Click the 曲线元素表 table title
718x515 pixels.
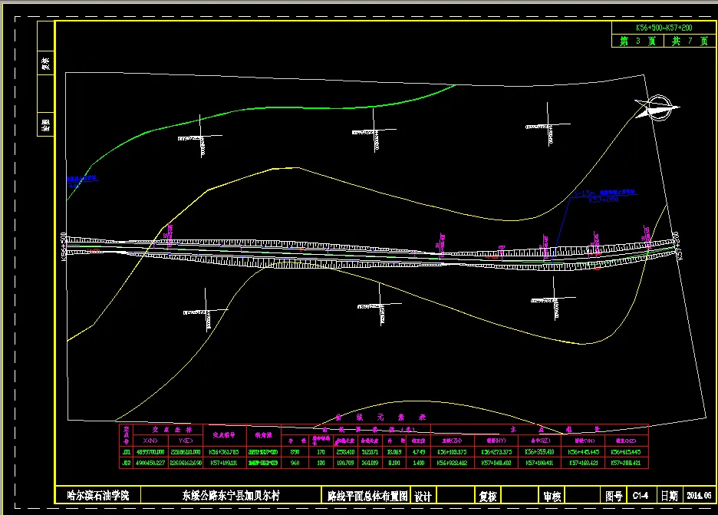pyautogui.click(x=380, y=418)
